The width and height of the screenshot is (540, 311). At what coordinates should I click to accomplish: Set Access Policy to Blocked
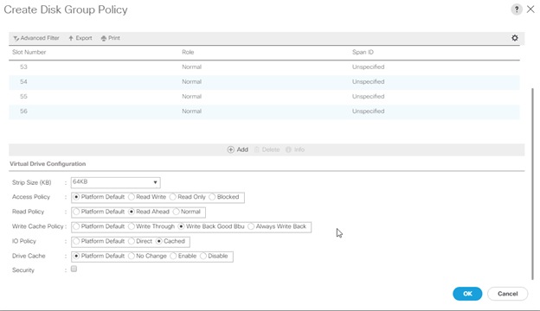pyautogui.click(x=212, y=197)
